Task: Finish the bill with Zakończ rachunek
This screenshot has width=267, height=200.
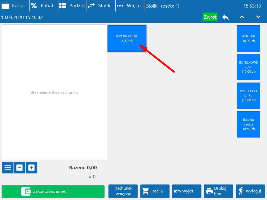Action: pos(53,191)
